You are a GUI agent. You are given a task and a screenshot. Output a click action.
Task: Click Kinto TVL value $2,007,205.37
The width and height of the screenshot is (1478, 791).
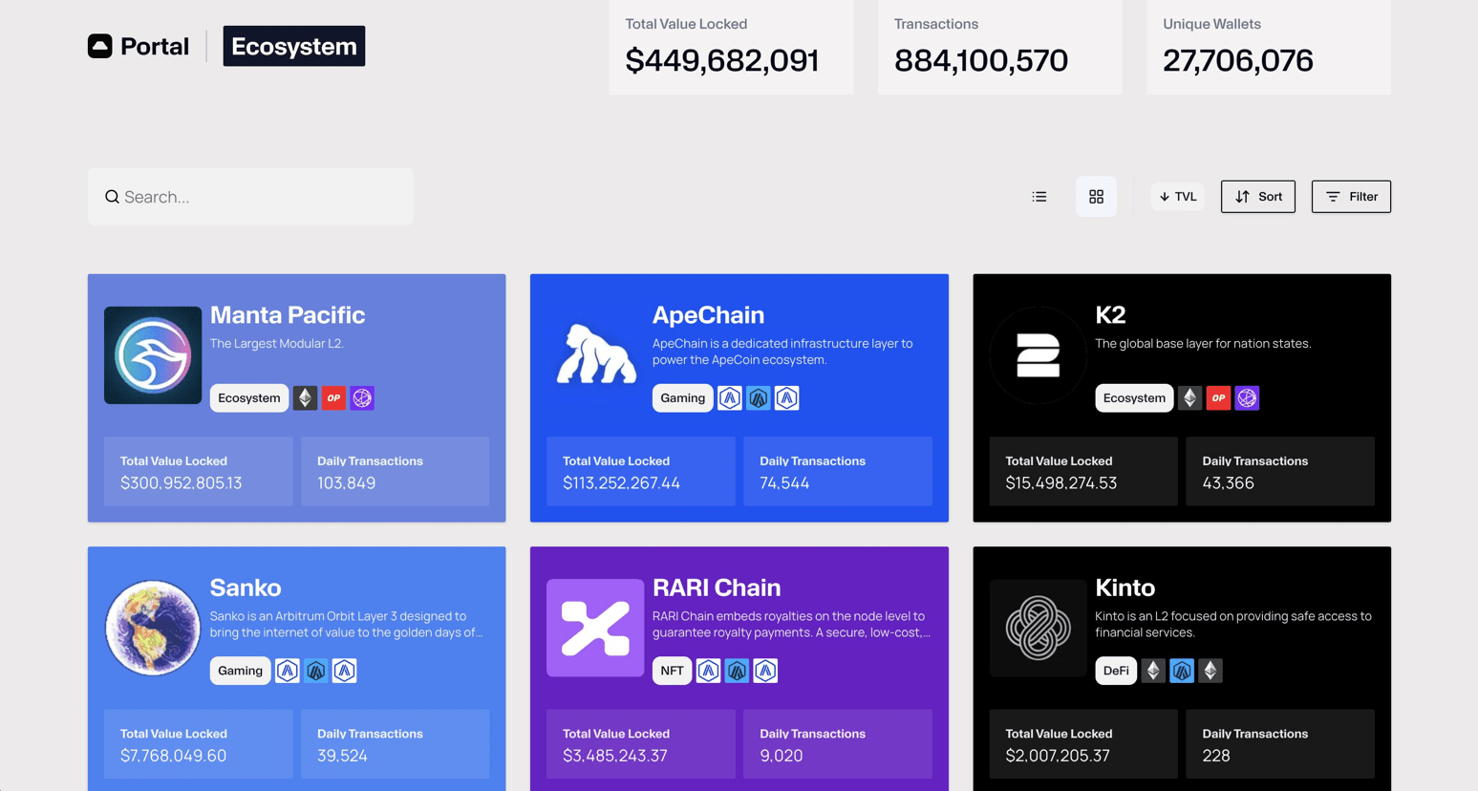tap(1057, 756)
